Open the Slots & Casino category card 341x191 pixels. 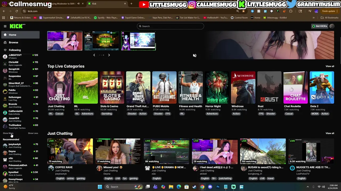[x=112, y=87]
